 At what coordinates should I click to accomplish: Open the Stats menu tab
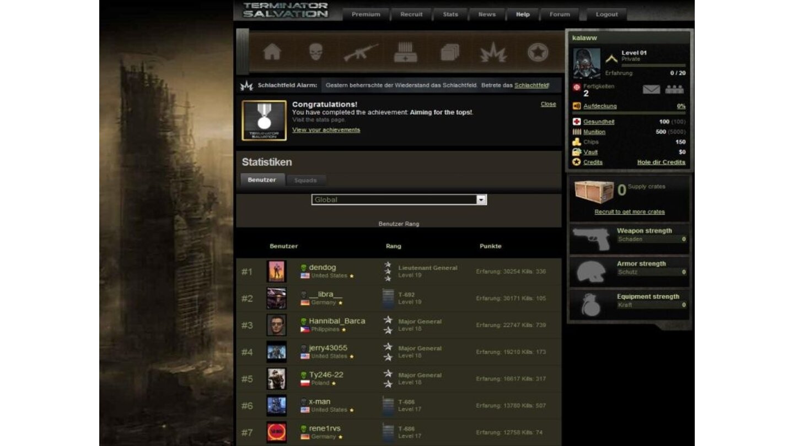coord(450,14)
